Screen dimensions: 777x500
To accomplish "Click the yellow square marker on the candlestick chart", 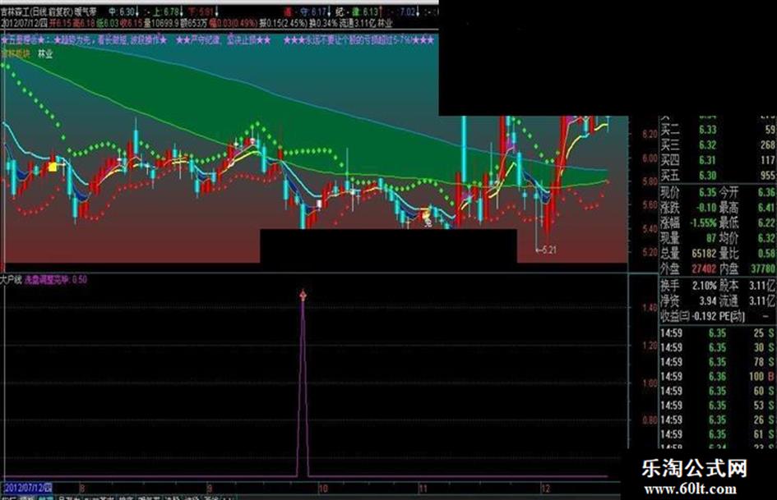I will point(53,167).
